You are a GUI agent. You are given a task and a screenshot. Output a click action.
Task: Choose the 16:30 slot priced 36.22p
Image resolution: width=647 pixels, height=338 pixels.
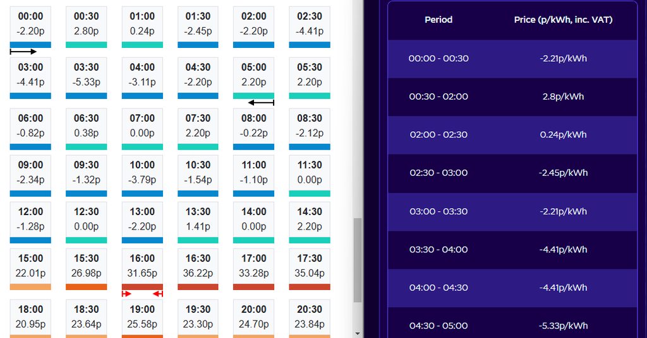[198, 265]
